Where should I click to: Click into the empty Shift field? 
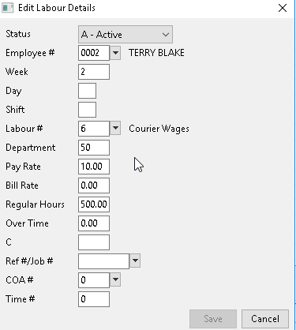[87, 110]
